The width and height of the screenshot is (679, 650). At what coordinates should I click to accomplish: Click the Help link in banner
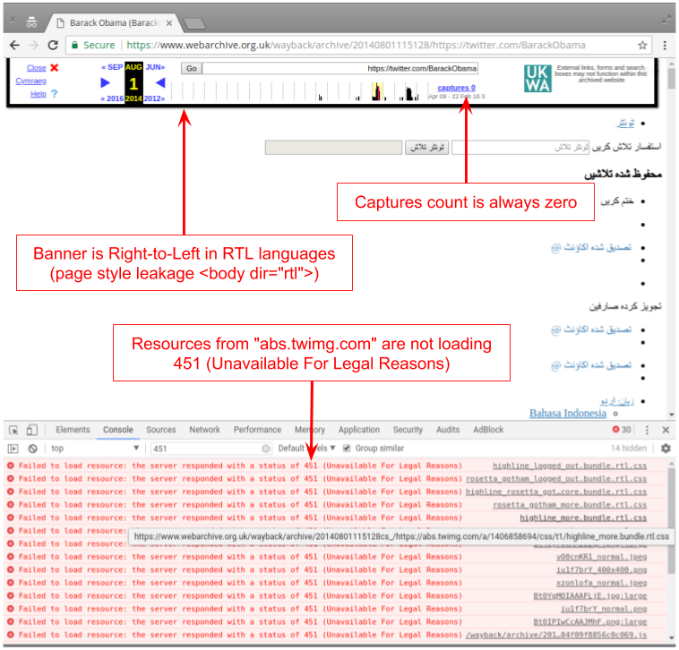pos(39,94)
